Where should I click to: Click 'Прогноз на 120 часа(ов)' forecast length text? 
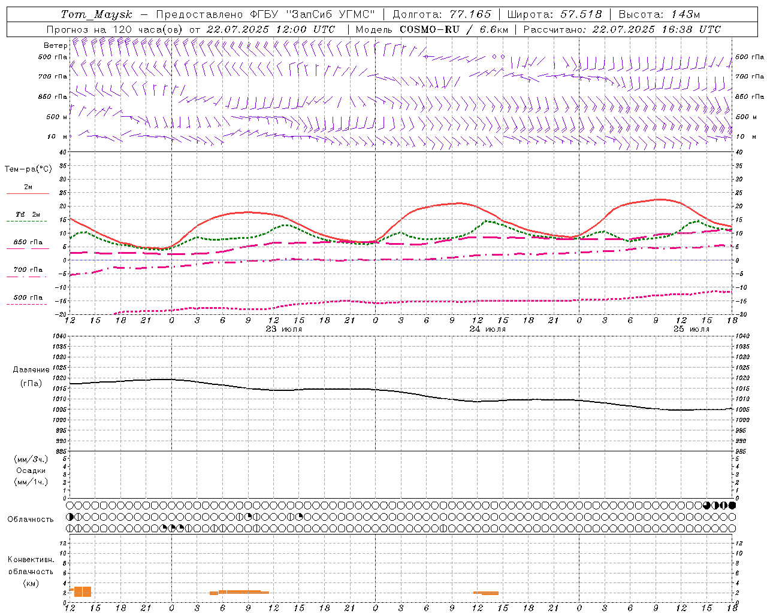point(115,29)
